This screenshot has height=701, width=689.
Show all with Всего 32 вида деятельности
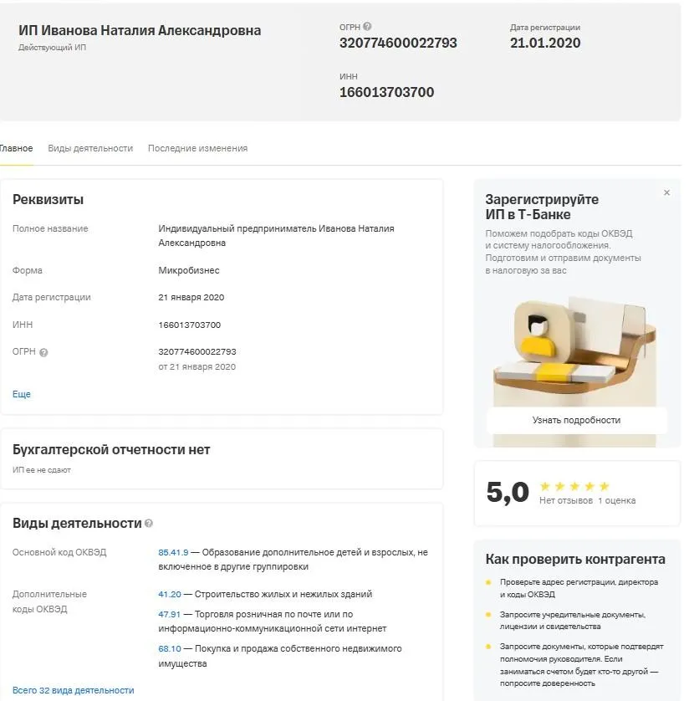pyautogui.click(x=74, y=690)
